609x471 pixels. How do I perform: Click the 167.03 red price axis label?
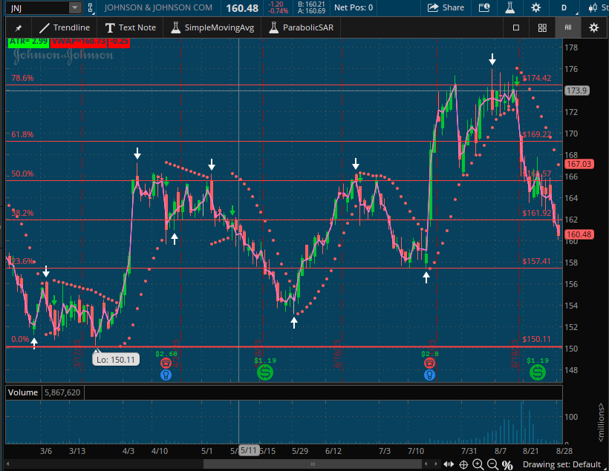coord(579,164)
